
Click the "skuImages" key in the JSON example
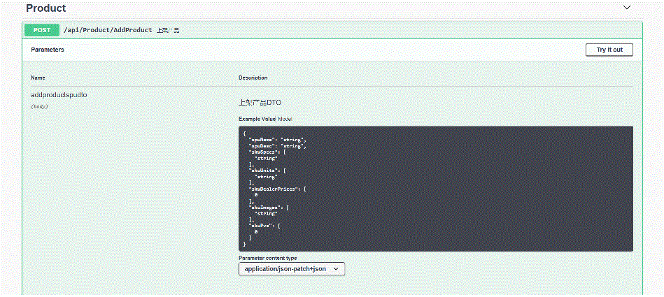click(264, 208)
